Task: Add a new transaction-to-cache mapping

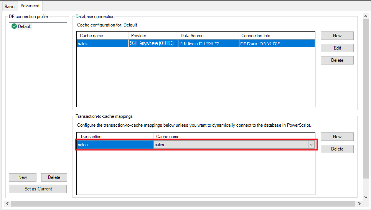Action: pyautogui.click(x=337, y=137)
